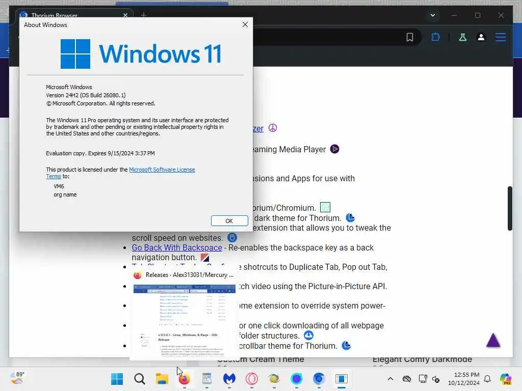Open the notifications bell

coord(487,379)
